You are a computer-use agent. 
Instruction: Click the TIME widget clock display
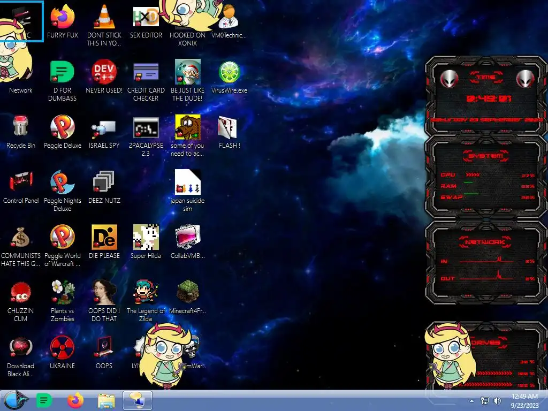point(489,98)
